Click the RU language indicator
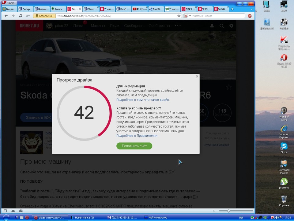 pos(241,218)
